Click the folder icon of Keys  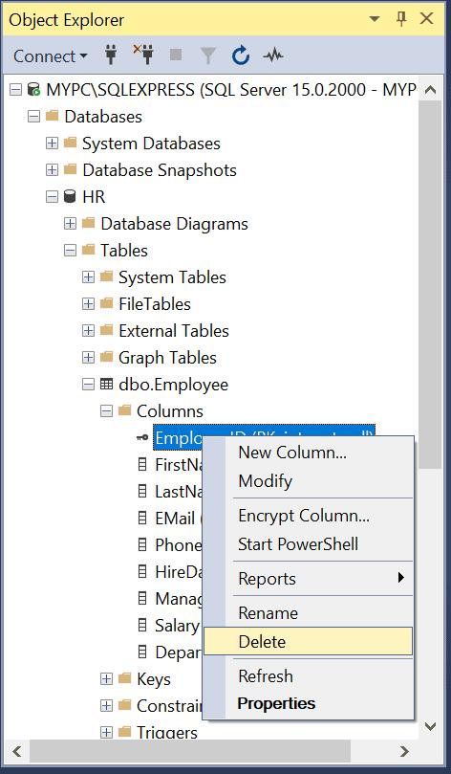125,678
